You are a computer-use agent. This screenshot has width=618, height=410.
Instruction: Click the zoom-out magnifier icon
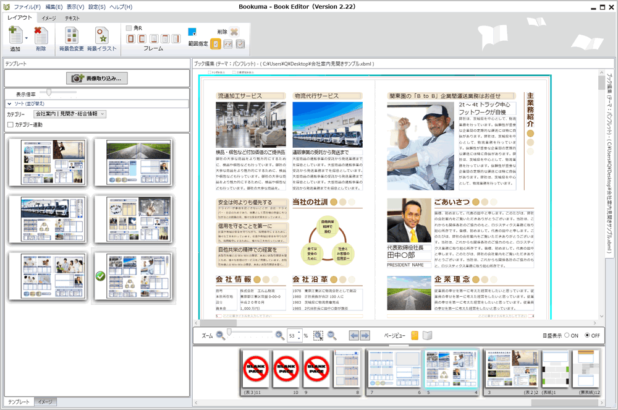[x=219, y=335]
